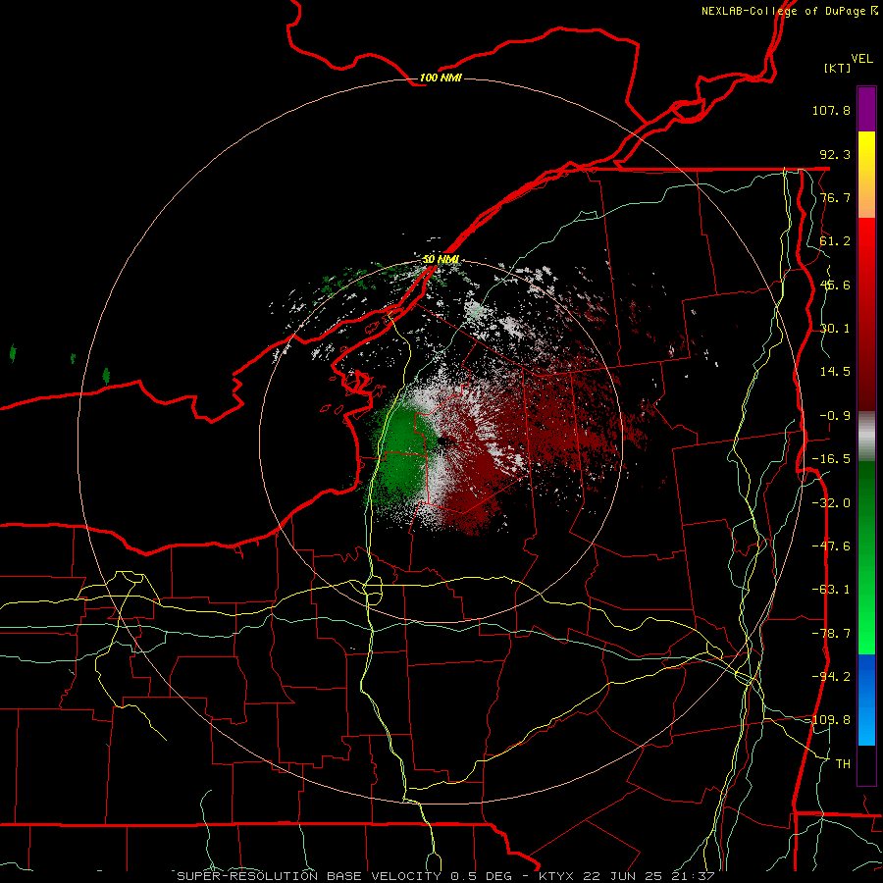Image resolution: width=883 pixels, height=883 pixels.
Task: Select the 76.7 value on velocity scale
Action: point(835,197)
